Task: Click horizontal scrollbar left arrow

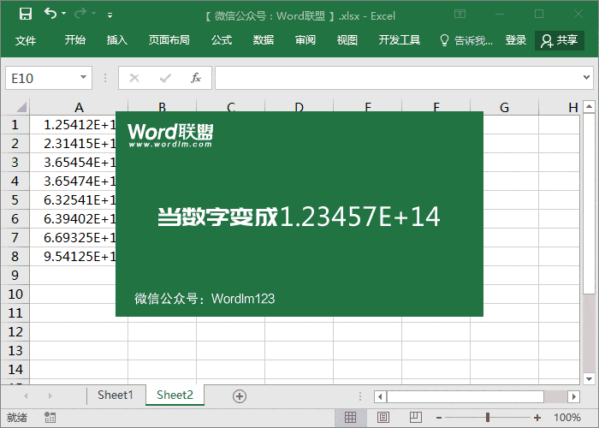Action: [x=380, y=396]
